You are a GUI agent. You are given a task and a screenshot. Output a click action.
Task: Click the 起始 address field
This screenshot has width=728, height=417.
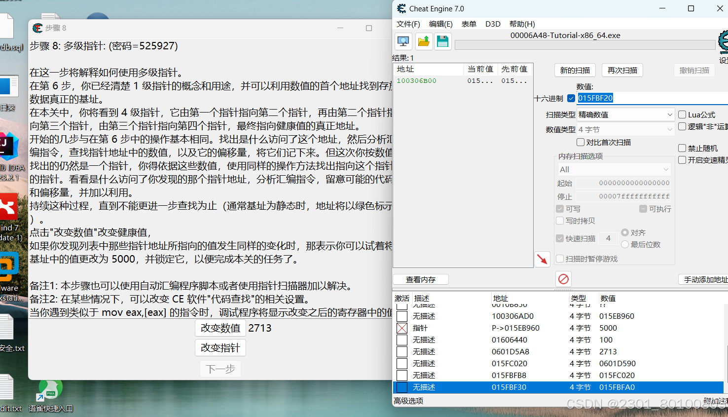pyautogui.click(x=623, y=183)
